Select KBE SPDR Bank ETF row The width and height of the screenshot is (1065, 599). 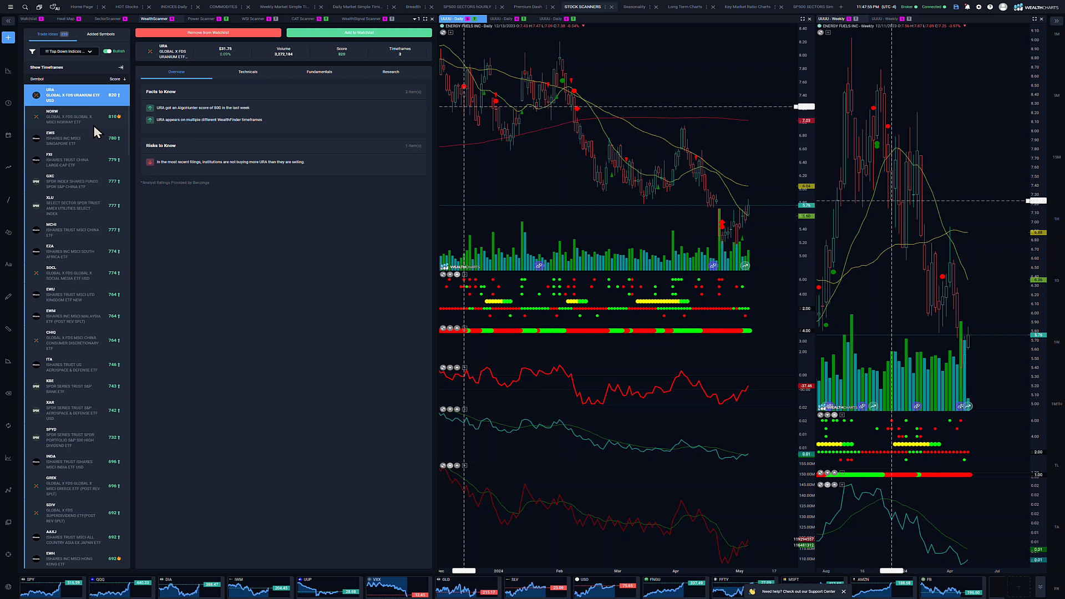coord(77,387)
